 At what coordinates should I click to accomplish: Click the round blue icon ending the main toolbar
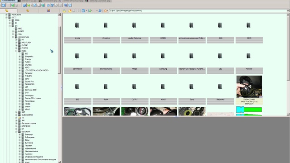[70, 5]
